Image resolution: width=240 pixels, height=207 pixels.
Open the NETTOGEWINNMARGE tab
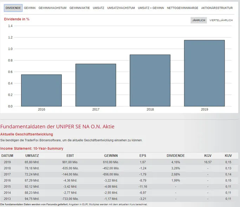tap(183, 8)
